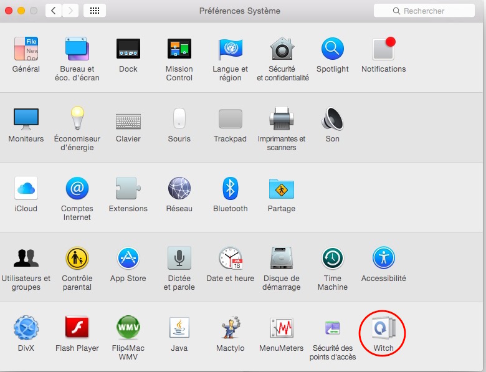Click the Accessibilité icon
Screen dimensions: 486x372
pos(383,258)
